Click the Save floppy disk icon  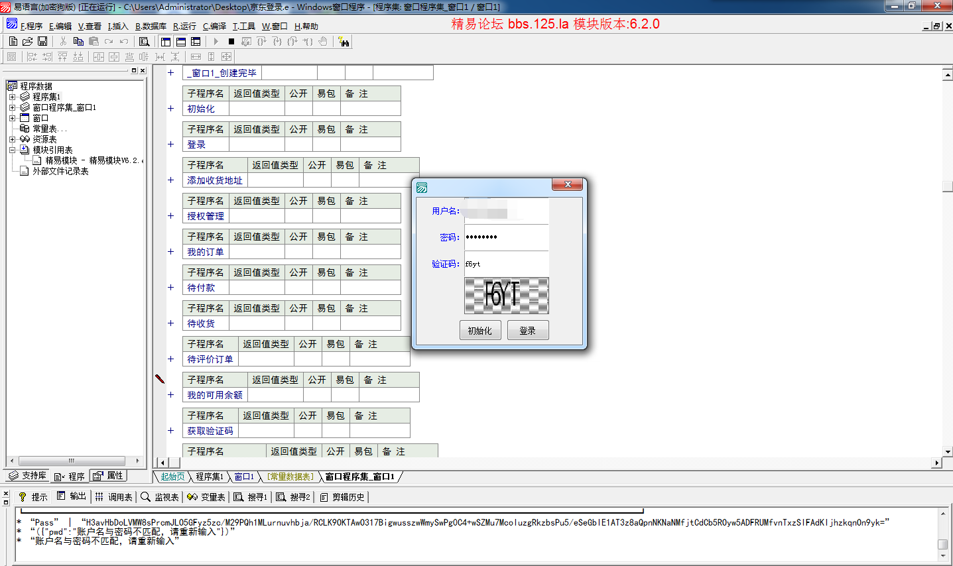42,42
